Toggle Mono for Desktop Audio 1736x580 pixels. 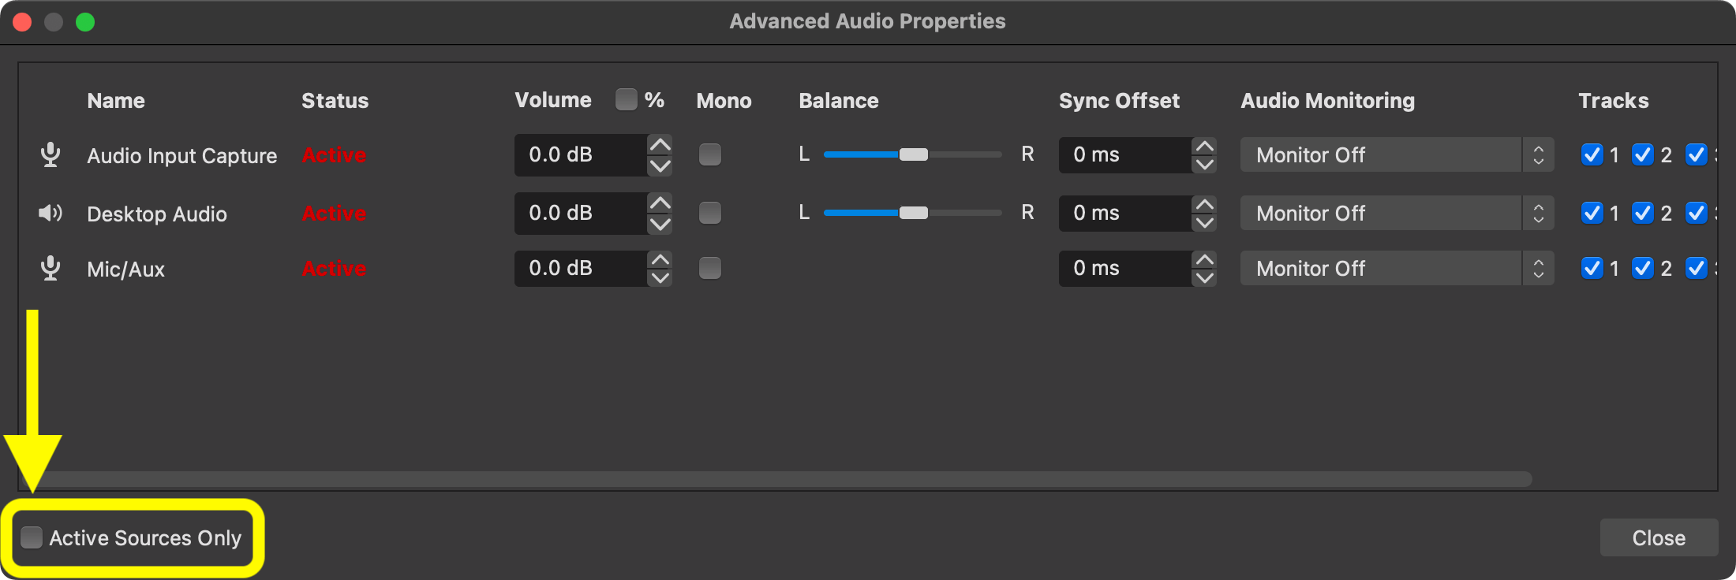710,213
